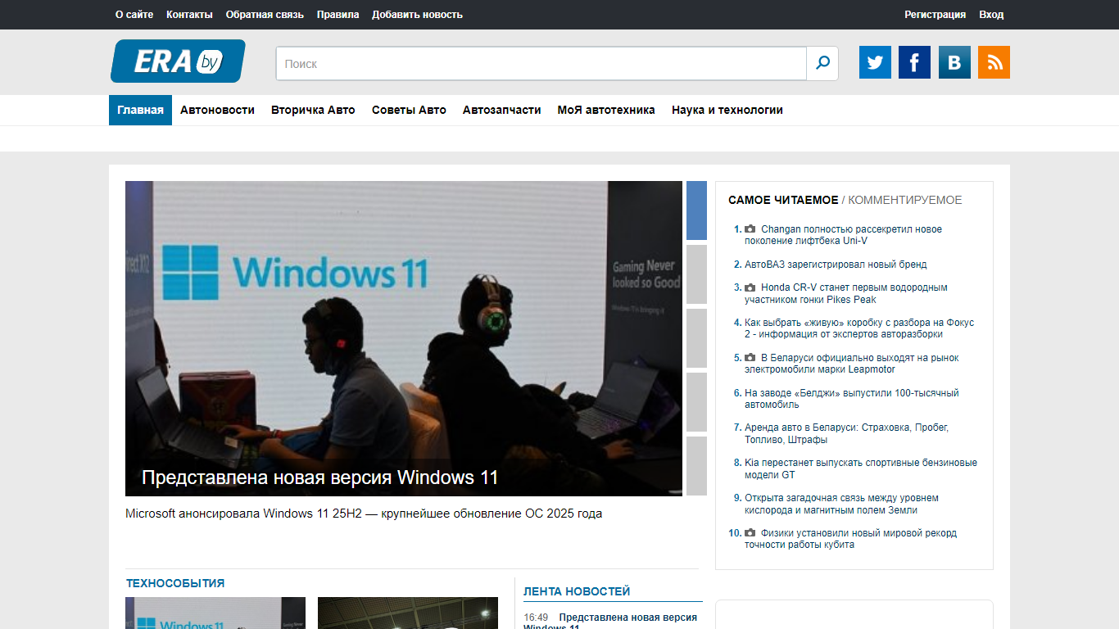The width and height of the screenshot is (1119, 629).
Task: Select the third gray slider indicator
Action: tap(696, 338)
